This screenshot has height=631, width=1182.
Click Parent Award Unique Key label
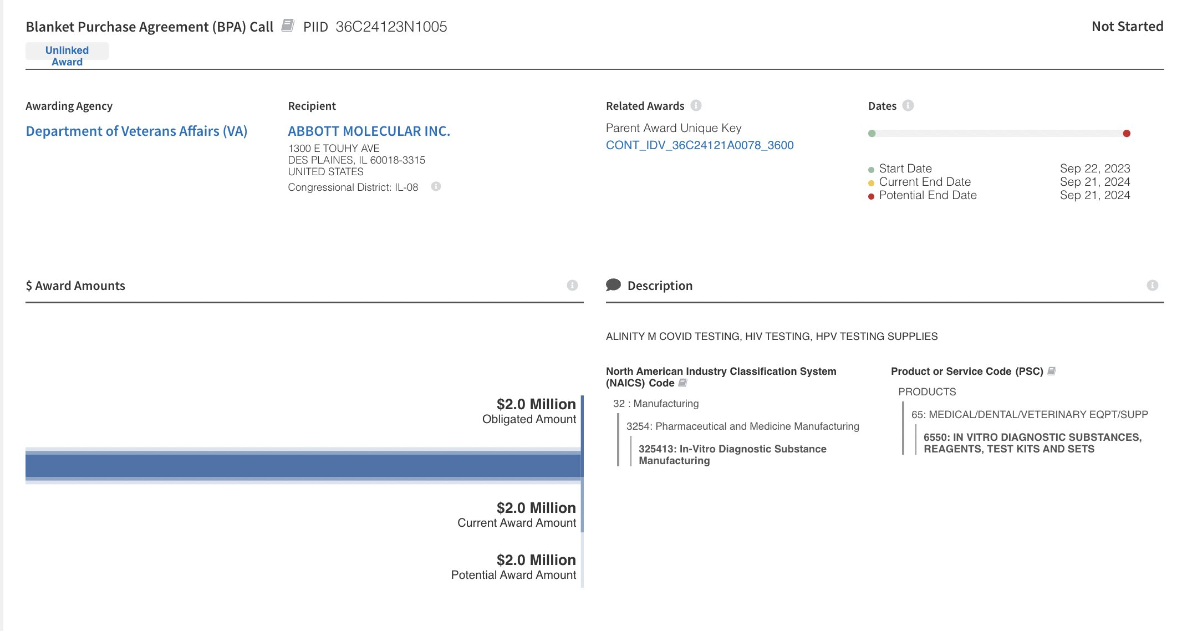674,128
